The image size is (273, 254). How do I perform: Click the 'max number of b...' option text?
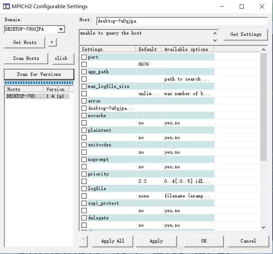point(187,94)
